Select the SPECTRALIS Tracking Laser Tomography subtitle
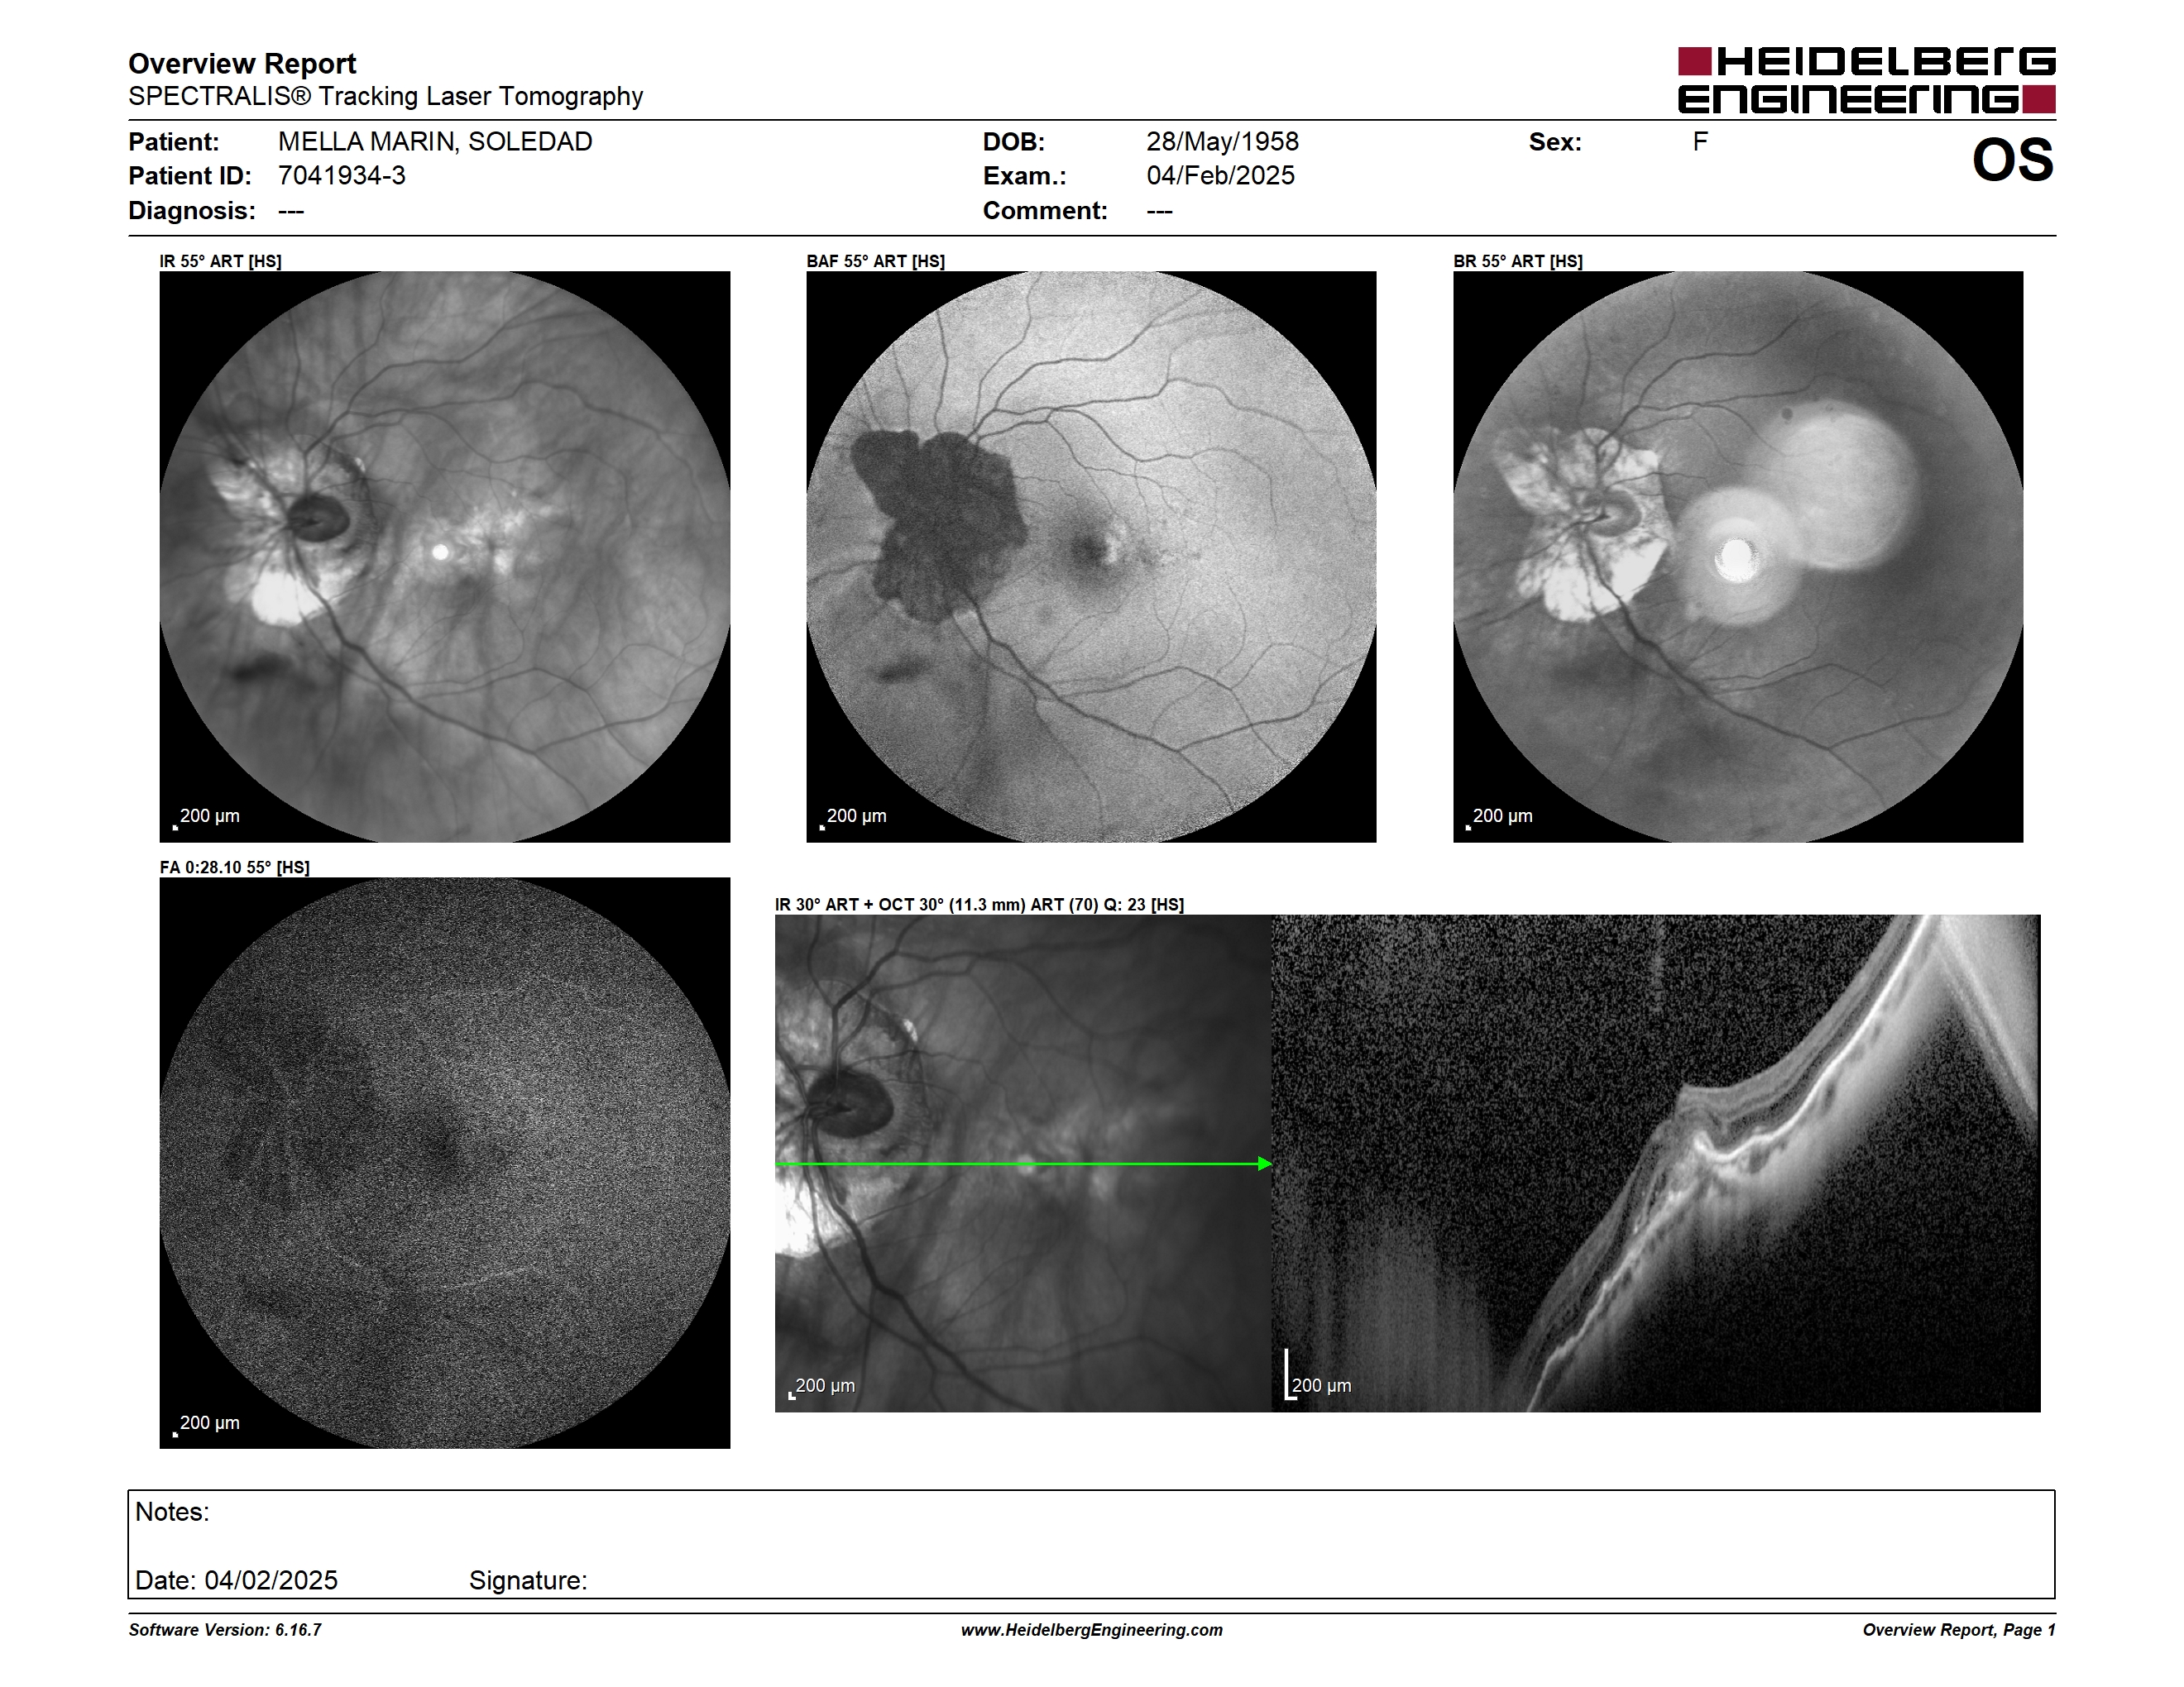 coord(386,96)
